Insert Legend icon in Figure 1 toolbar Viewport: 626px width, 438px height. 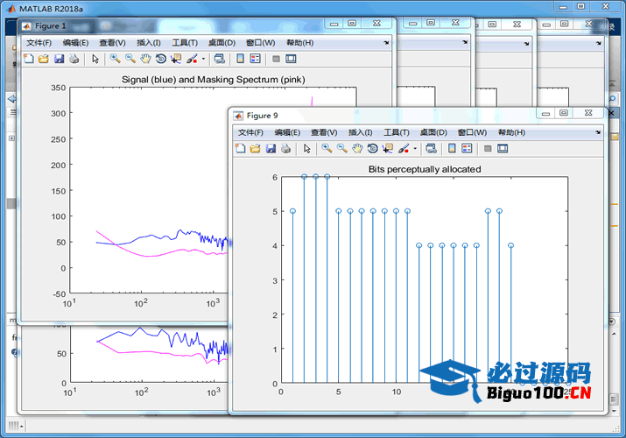(255, 59)
